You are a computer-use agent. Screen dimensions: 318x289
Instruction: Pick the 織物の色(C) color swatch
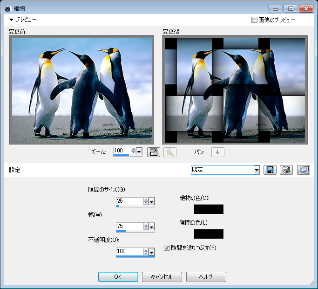pyautogui.click(x=209, y=209)
